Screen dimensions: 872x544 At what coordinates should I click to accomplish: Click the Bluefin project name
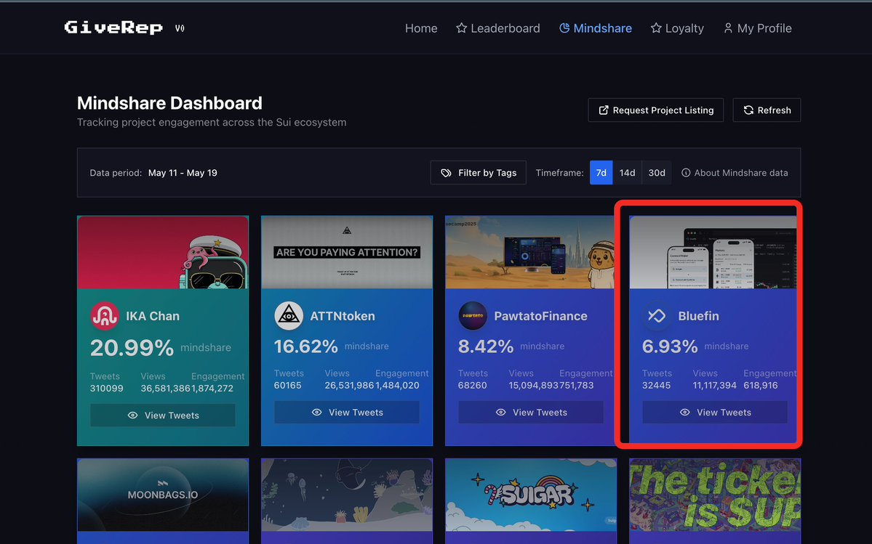click(x=698, y=316)
